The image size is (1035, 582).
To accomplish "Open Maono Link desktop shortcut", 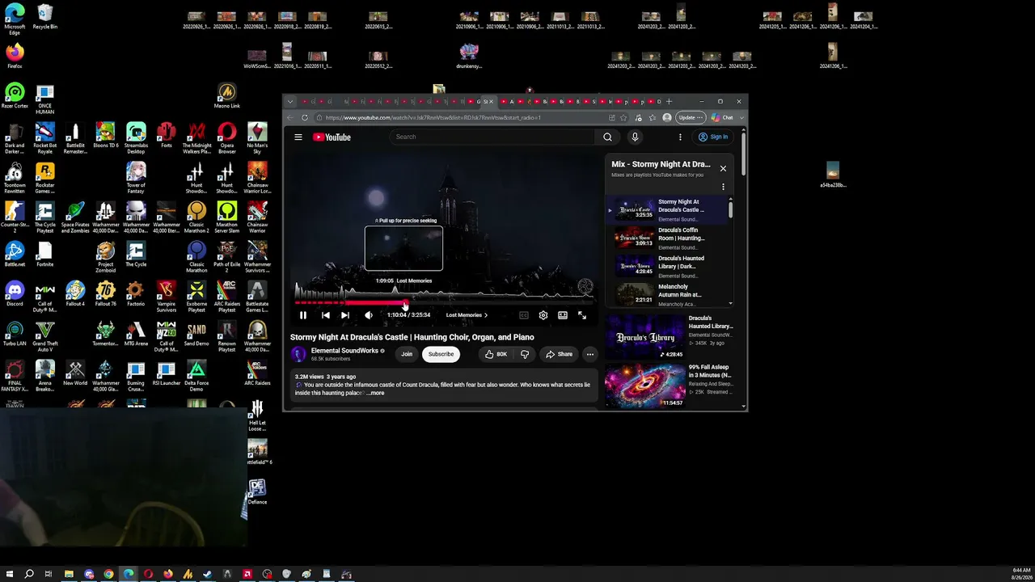I will click(x=227, y=96).
